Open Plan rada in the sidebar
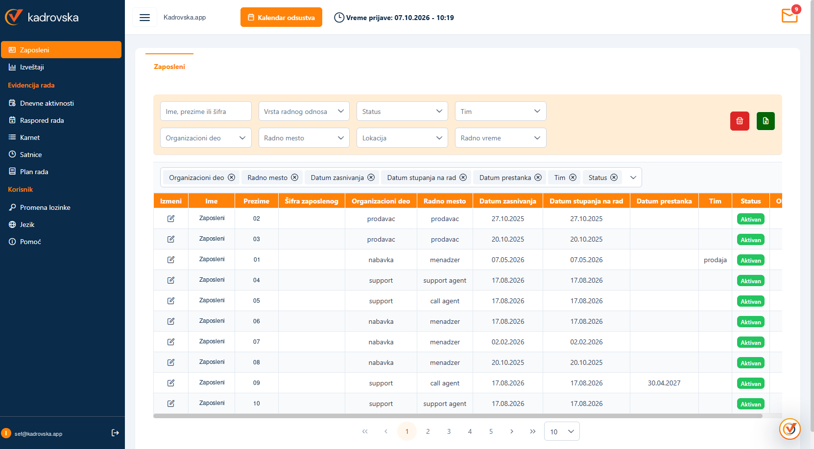The image size is (814, 449). [61, 172]
